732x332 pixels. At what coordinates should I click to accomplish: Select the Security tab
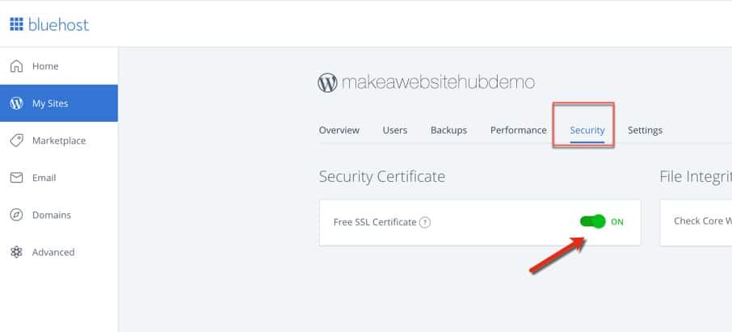[x=587, y=130]
